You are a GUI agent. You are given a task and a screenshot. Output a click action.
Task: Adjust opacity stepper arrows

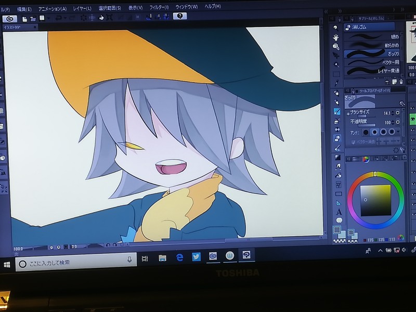393,122
